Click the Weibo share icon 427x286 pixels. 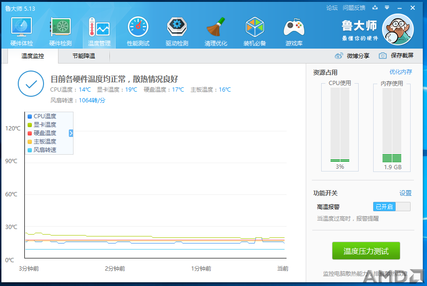coord(339,56)
